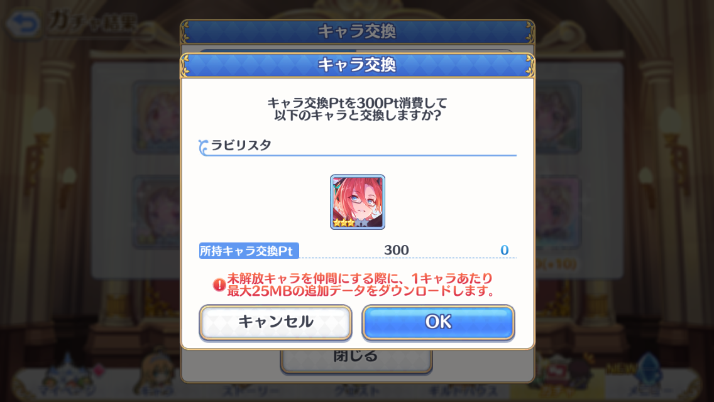714x402 pixels.
Task: Click the front キャラ交換 dialog title bar
Action: (x=358, y=65)
